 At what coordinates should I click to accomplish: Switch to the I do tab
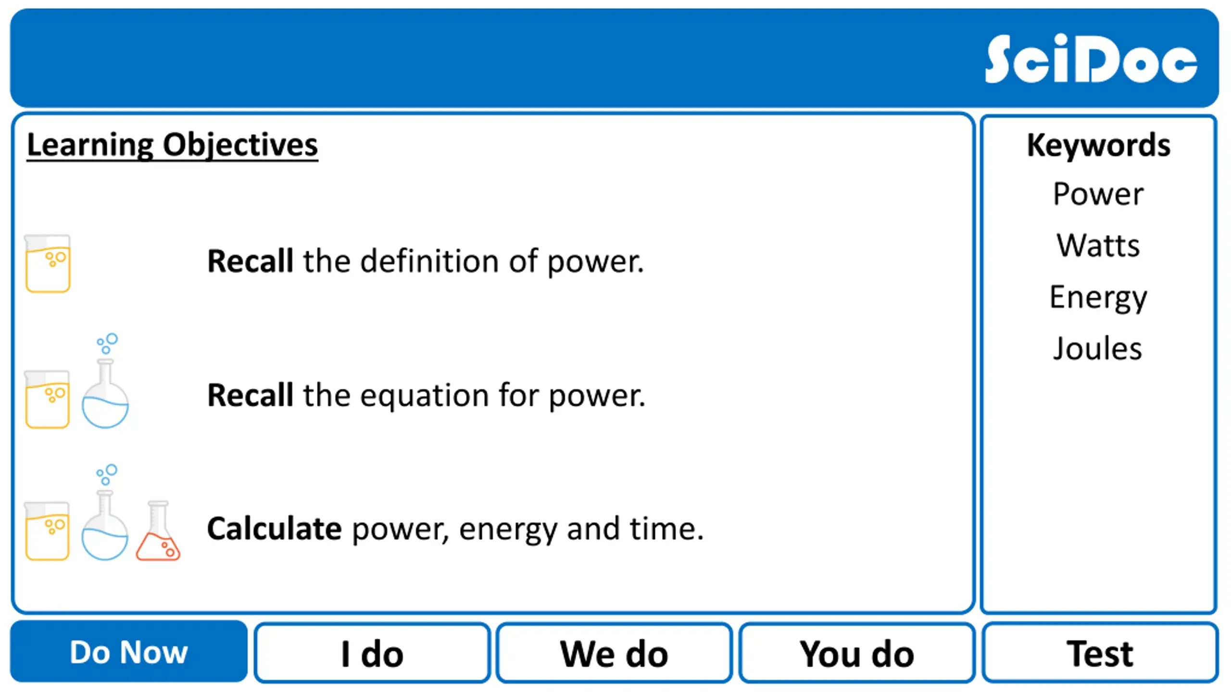tap(372, 653)
